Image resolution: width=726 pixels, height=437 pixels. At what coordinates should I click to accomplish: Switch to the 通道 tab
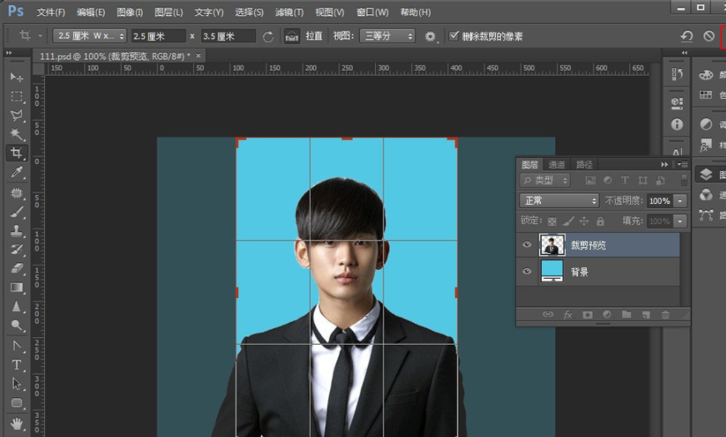point(557,165)
